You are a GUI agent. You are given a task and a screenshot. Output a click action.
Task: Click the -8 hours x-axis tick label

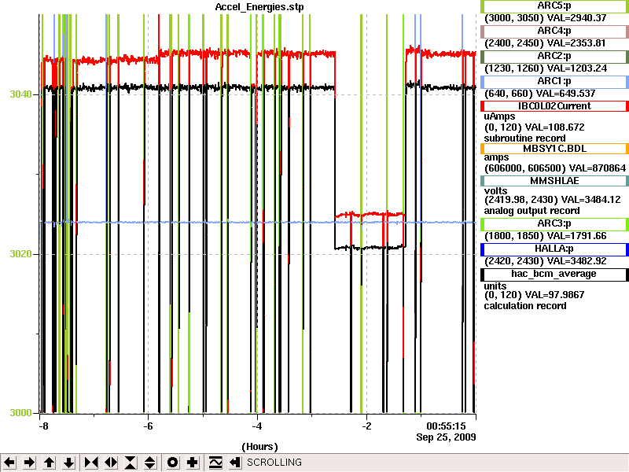click(43, 426)
